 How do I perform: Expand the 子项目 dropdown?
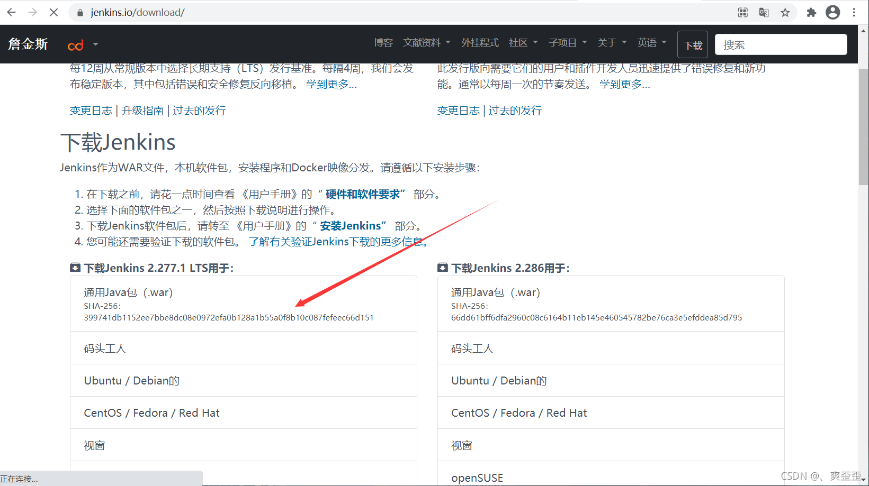[x=568, y=43]
